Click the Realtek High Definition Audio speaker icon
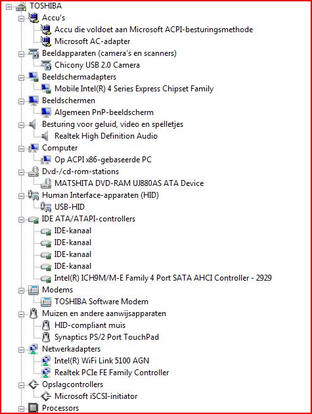 point(45,136)
